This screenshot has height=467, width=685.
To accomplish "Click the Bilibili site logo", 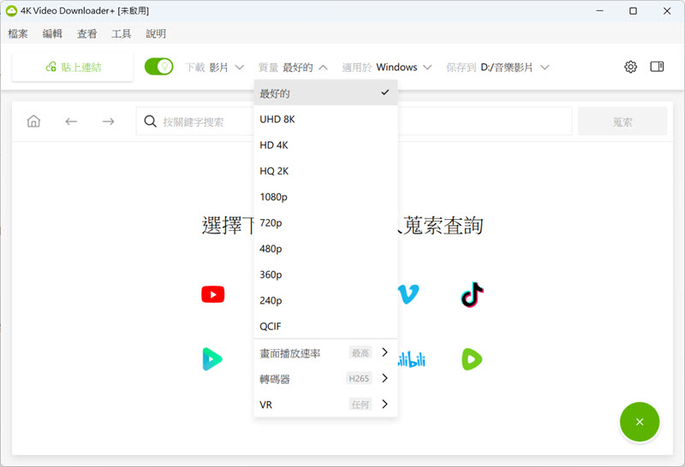I will [412, 359].
